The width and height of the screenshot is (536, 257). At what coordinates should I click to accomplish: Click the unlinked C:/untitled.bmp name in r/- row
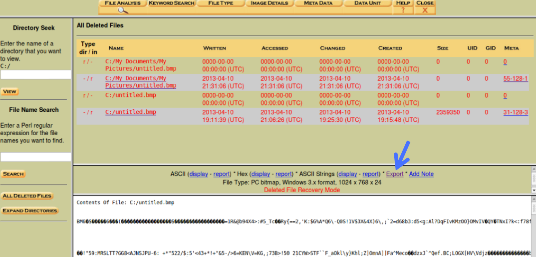point(131,95)
